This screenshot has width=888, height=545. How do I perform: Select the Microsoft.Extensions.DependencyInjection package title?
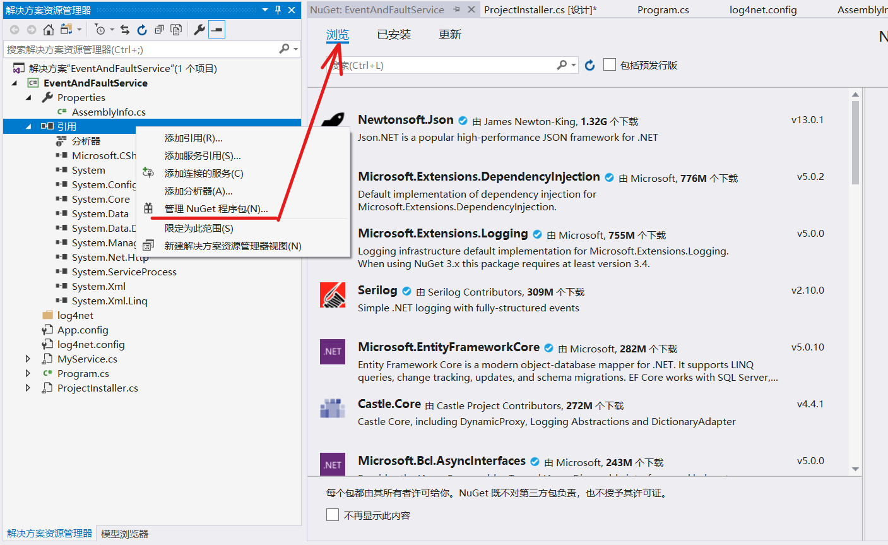tap(479, 177)
